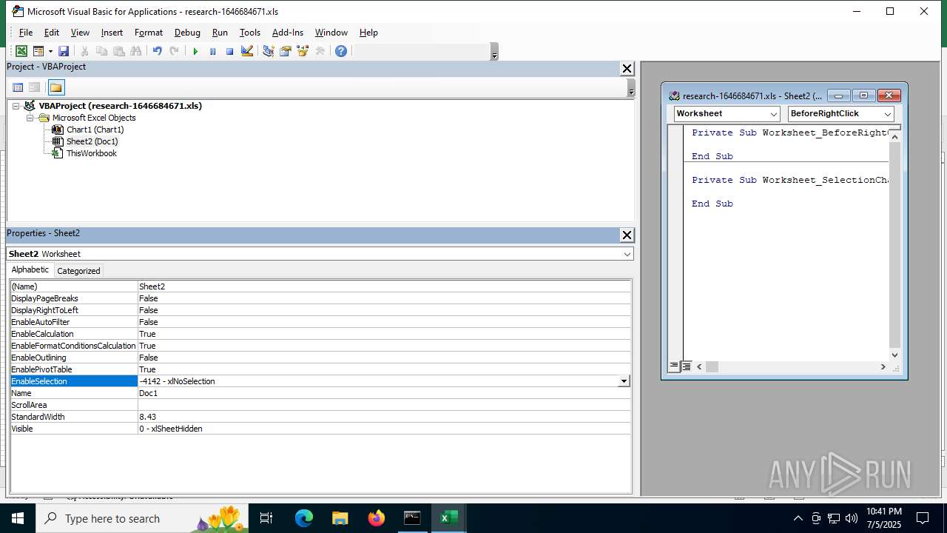Open the File menu

coord(26,33)
